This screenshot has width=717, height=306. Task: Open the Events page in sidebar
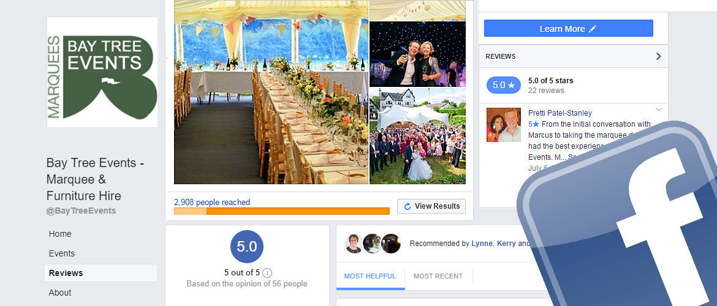(x=62, y=253)
